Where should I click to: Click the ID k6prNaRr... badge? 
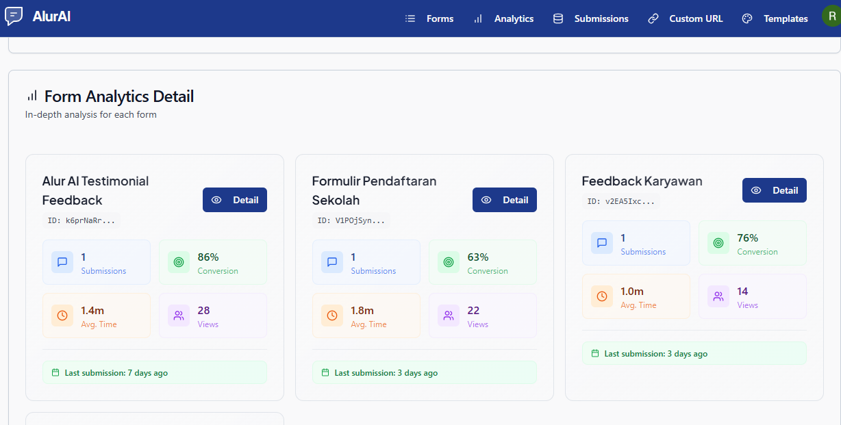[81, 220]
